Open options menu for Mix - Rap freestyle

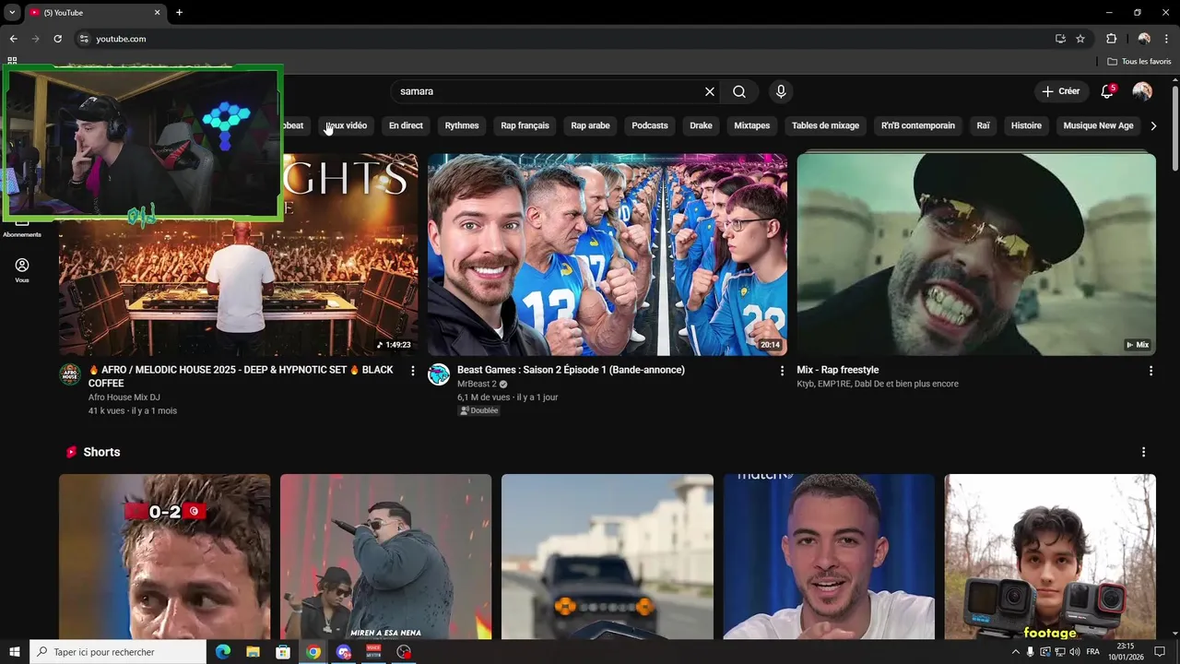[1150, 371]
